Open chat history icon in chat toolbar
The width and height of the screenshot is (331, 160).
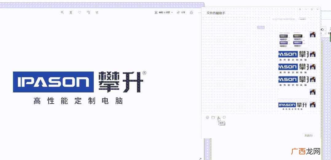pyautogui.click(x=224, y=117)
